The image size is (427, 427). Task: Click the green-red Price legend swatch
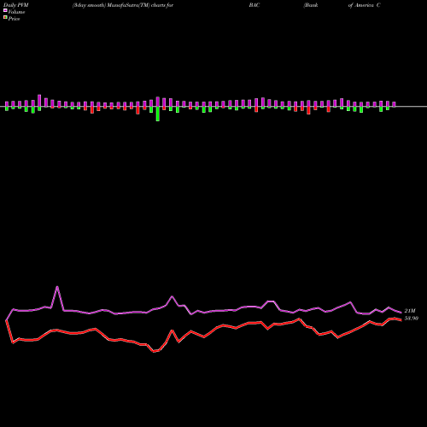pyautogui.click(x=5, y=18)
